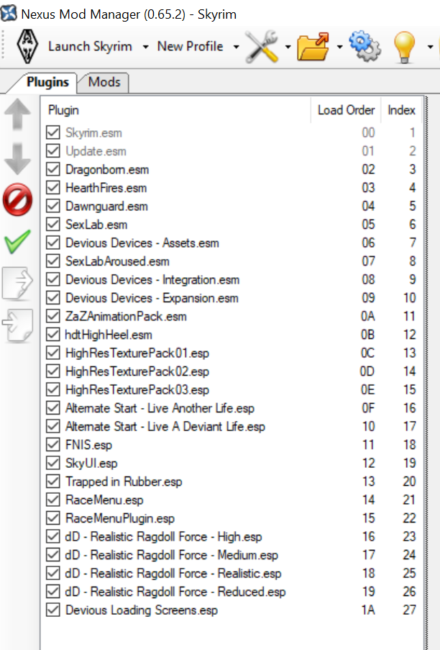Toggle the RaceMenuPlugin.esp checkbox
Screen dimensions: 440x650
(53, 518)
